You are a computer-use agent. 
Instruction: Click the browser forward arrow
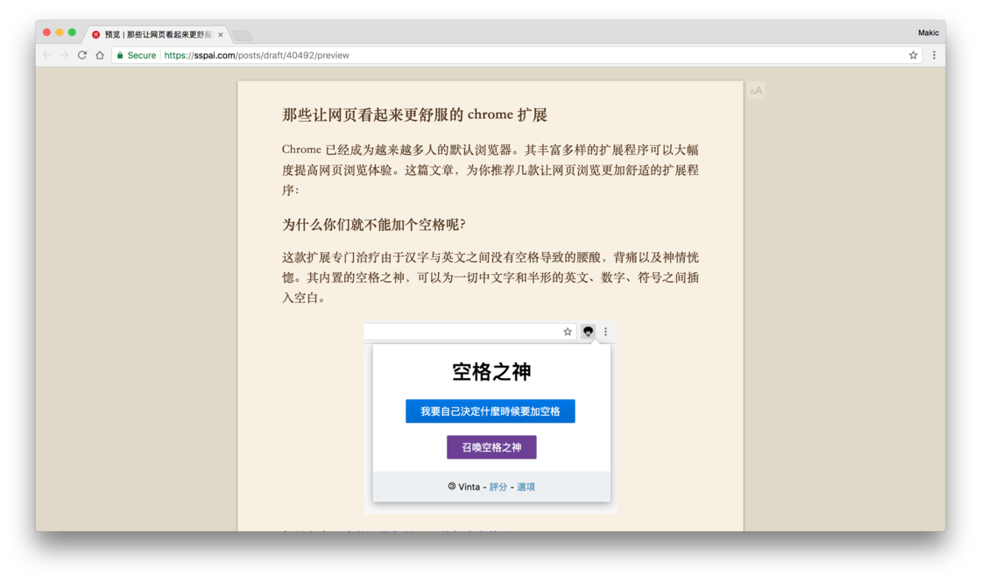coord(65,55)
